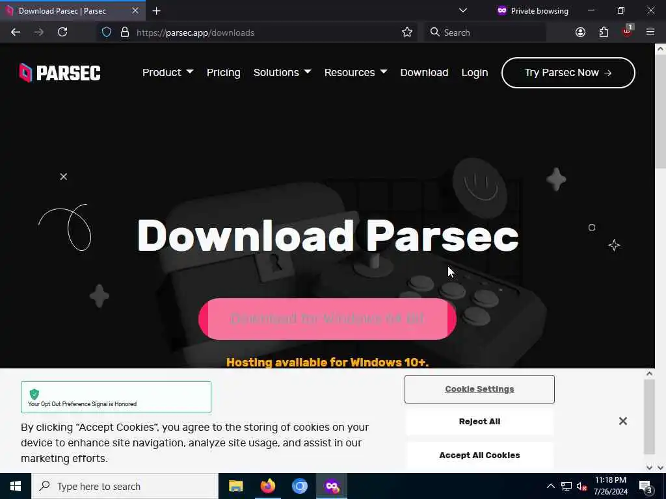The width and height of the screenshot is (666, 499).
Task: Open Cookie Settings
Action: (479, 389)
